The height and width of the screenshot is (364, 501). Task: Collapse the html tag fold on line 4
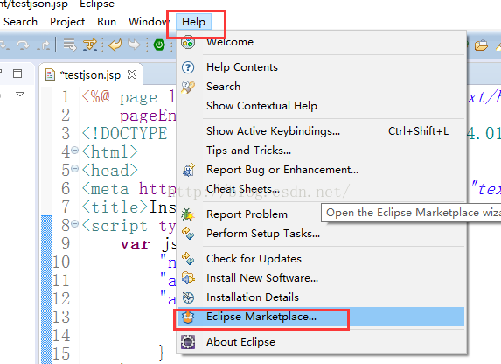pos(75,150)
